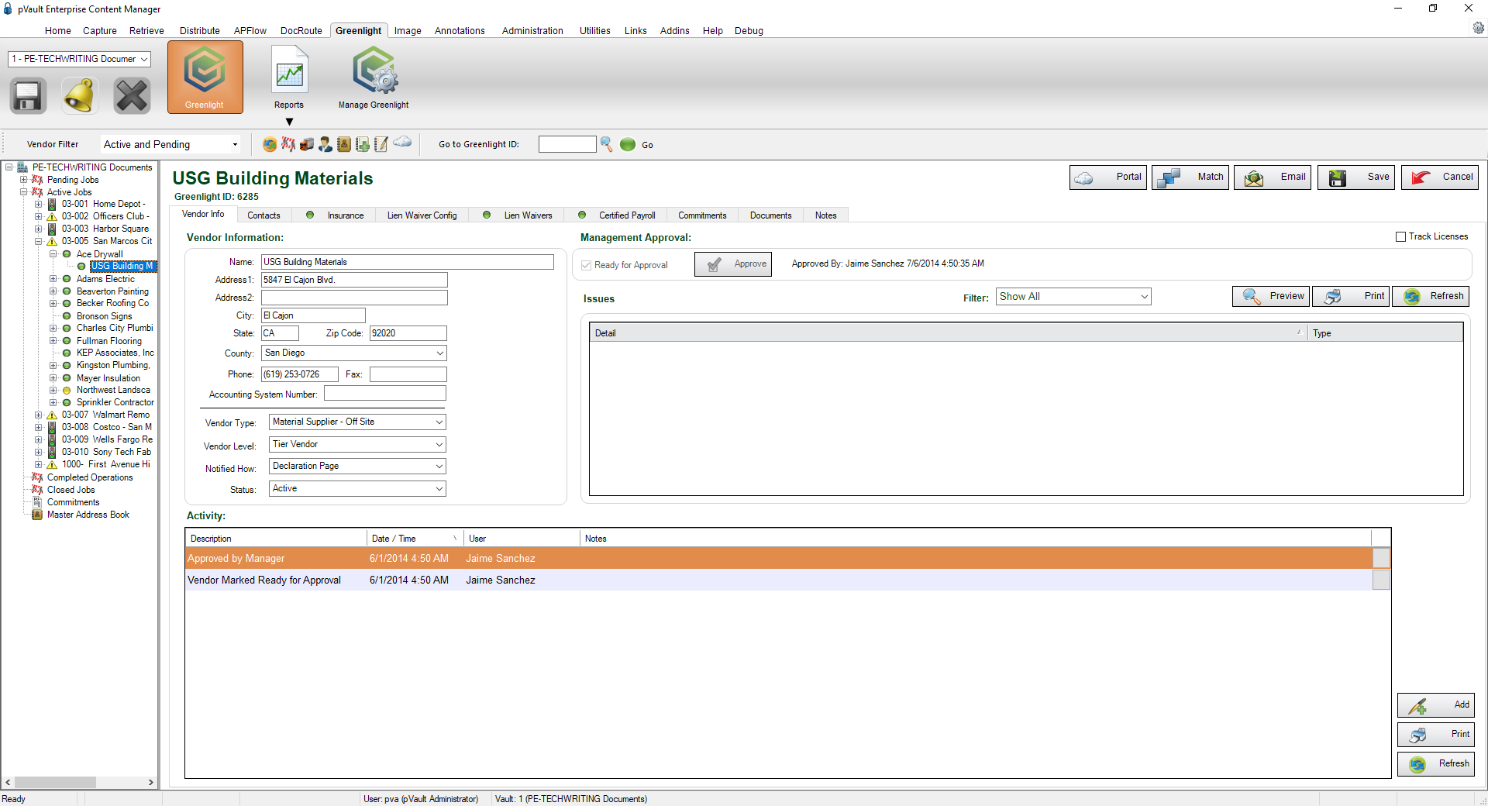Click the golden bell notification icon

point(80,96)
